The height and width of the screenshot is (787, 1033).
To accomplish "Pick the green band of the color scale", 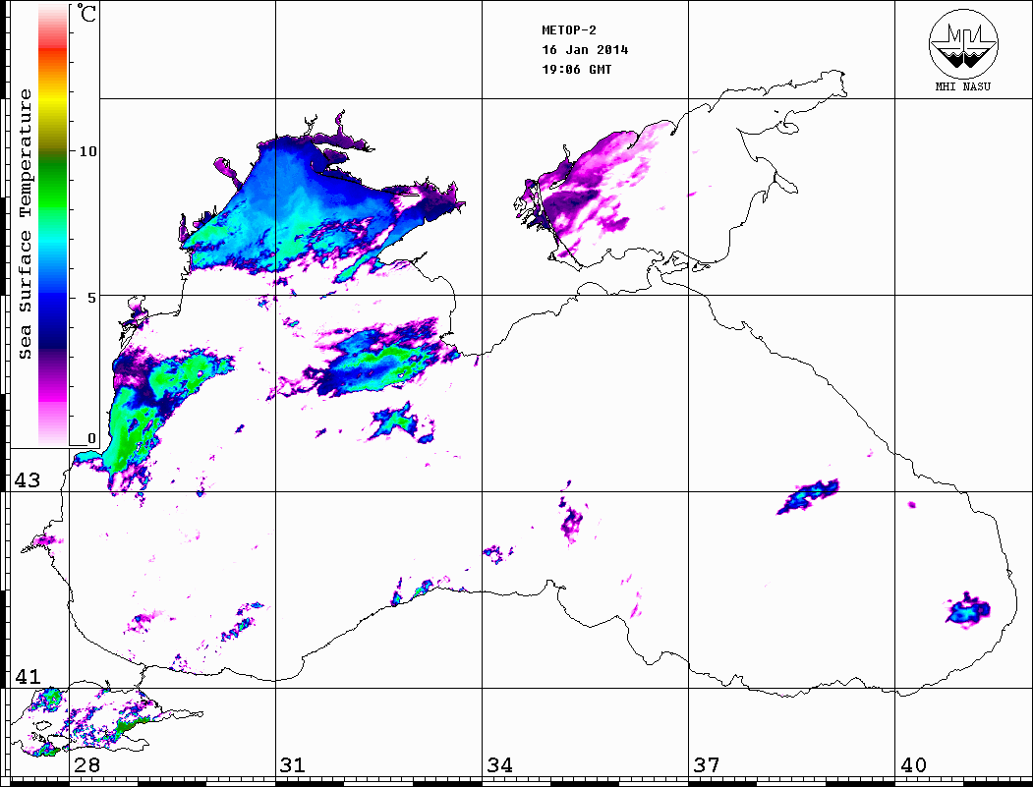I will [x=53, y=188].
